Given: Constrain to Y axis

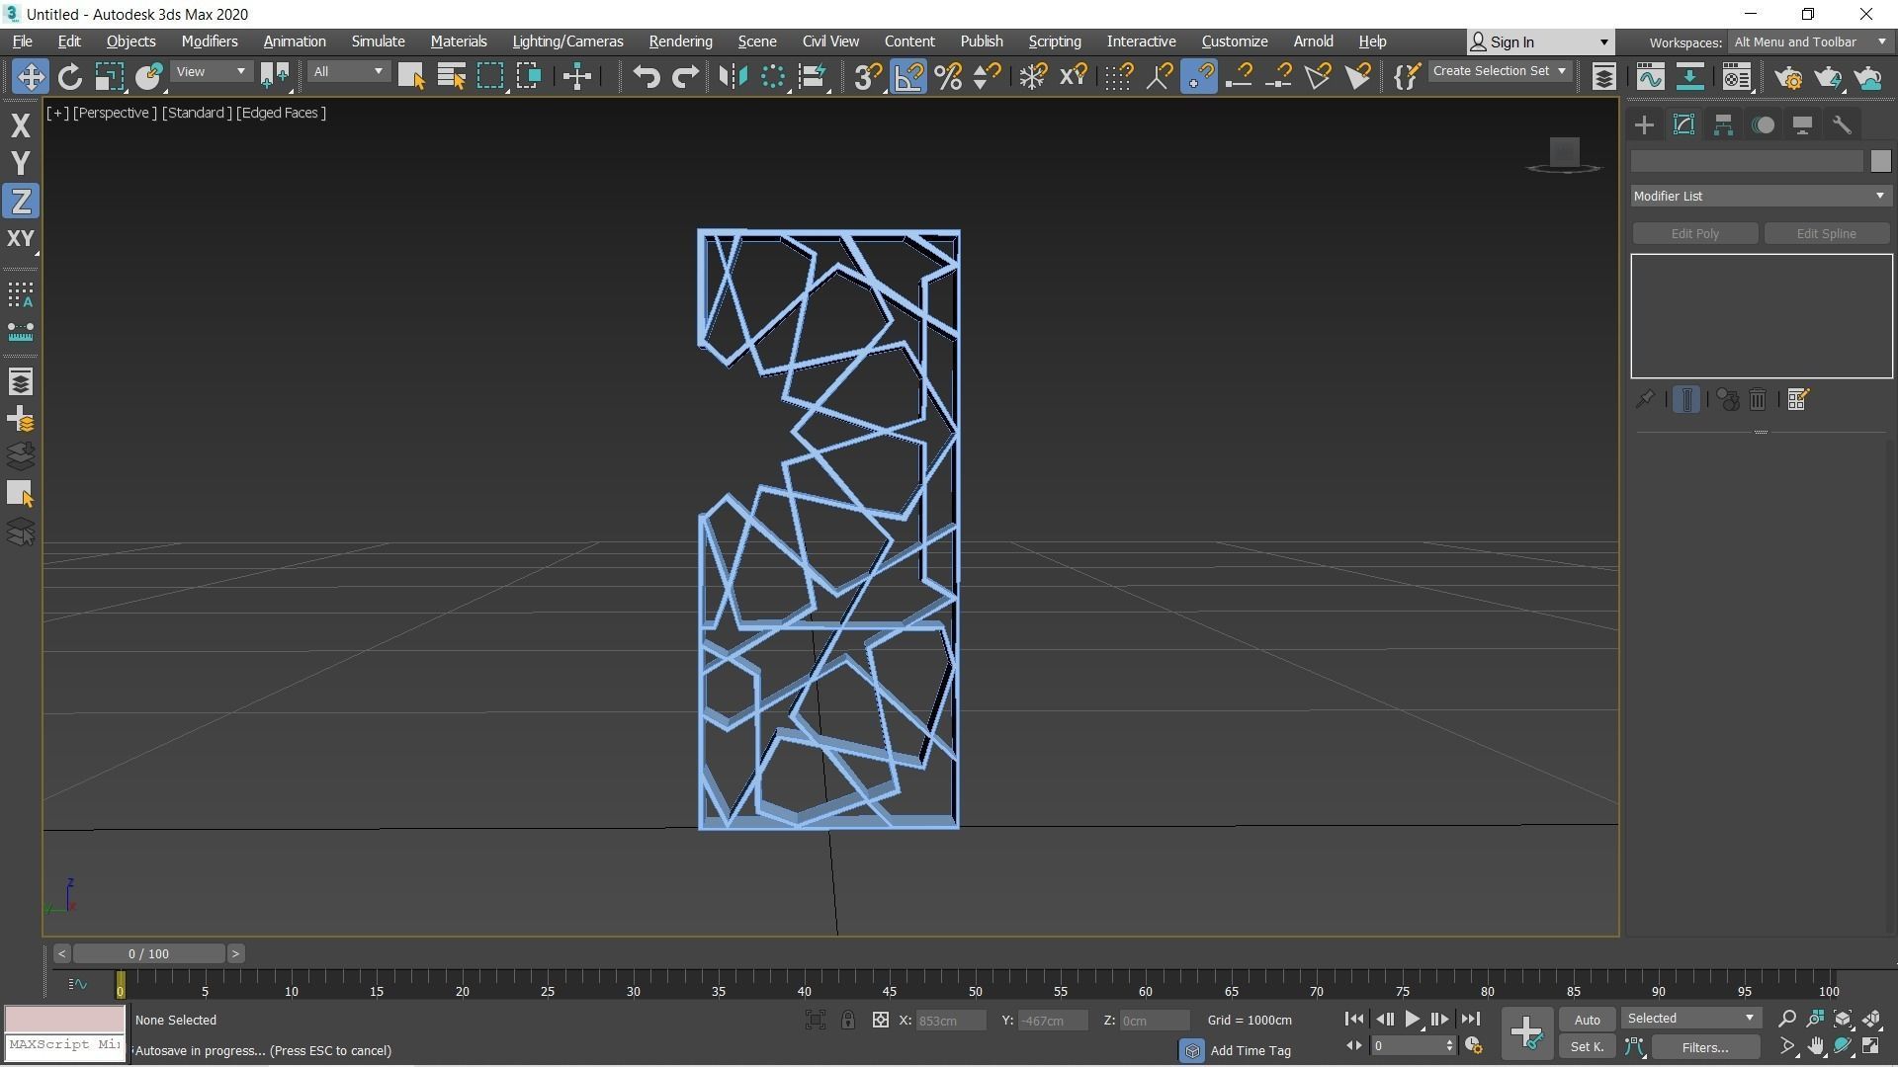Looking at the screenshot, I should pos(20,163).
